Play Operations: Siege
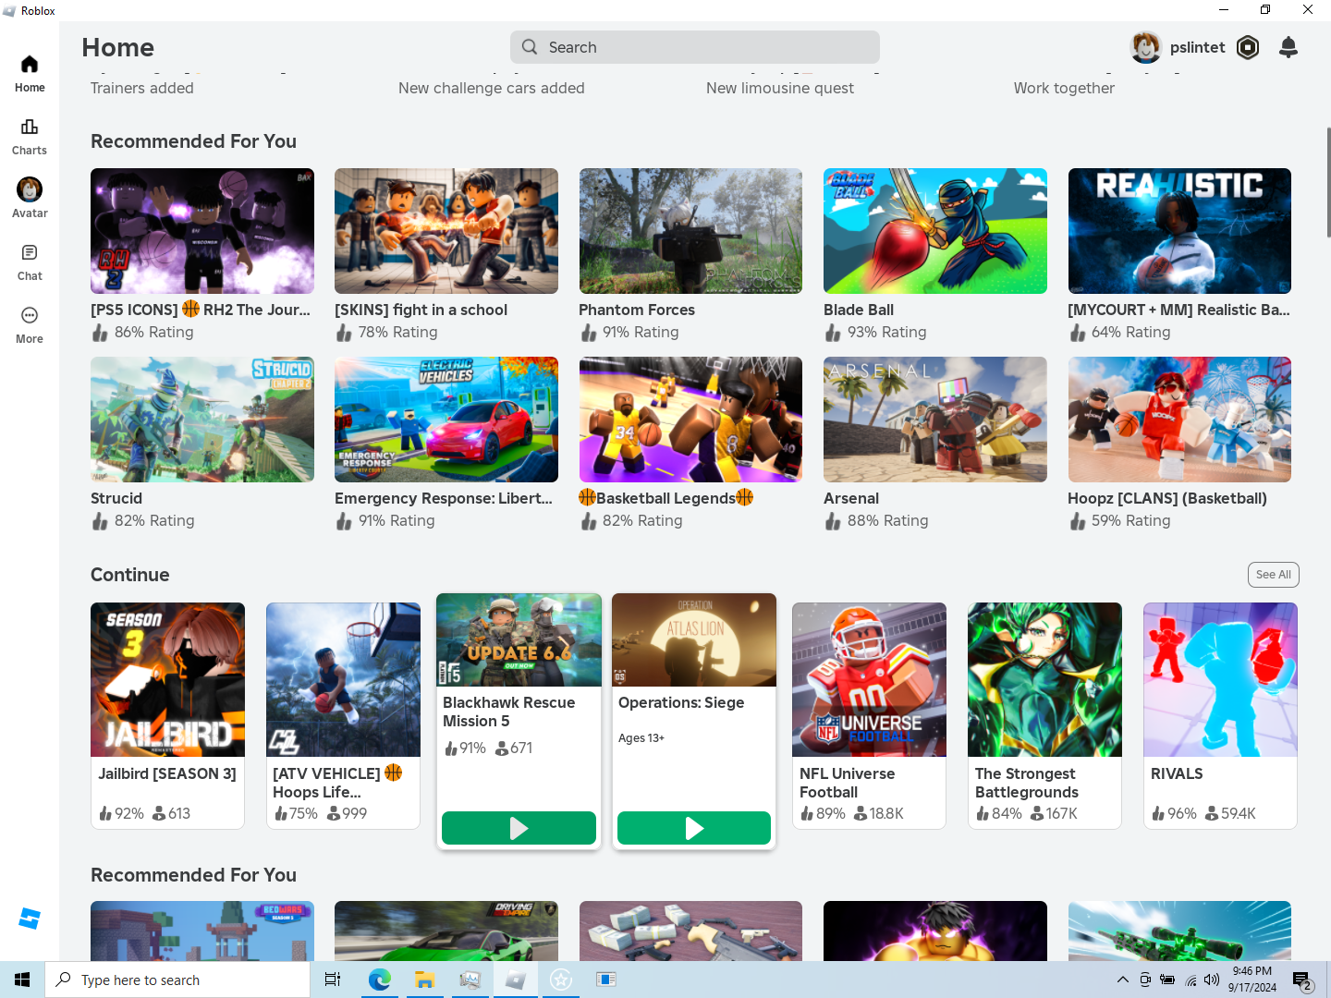The width and height of the screenshot is (1331, 998). [x=694, y=828]
